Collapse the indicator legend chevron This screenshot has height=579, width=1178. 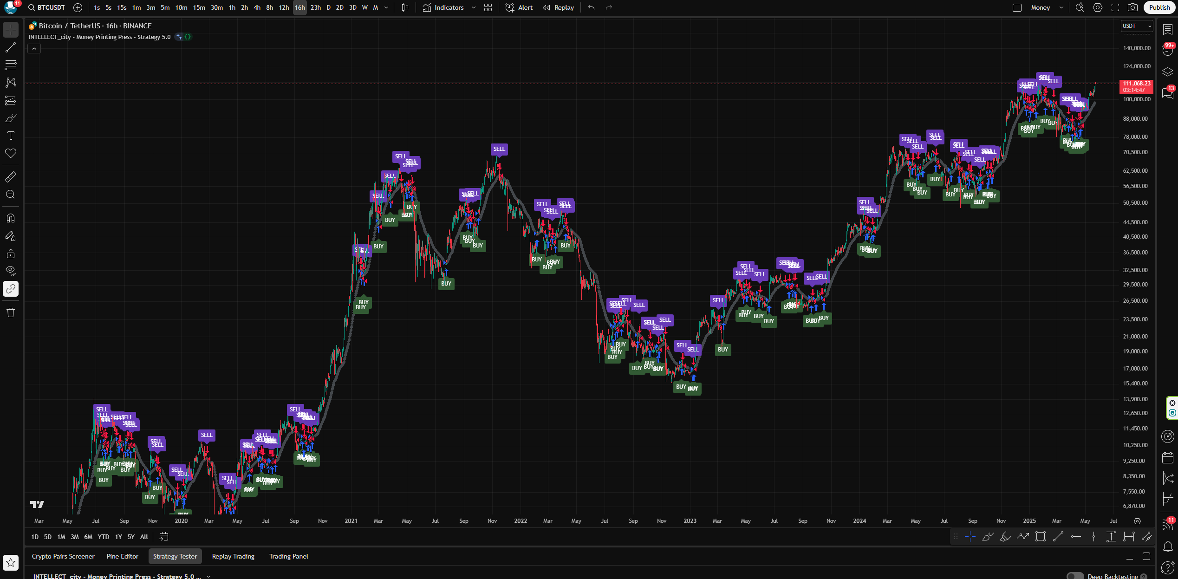[x=34, y=48]
